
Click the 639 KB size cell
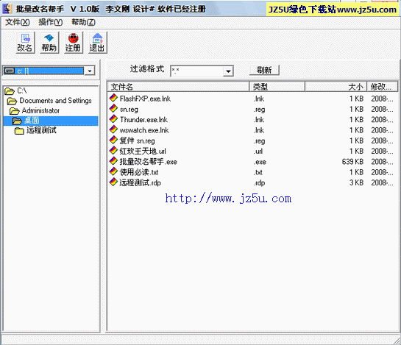pos(352,162)
